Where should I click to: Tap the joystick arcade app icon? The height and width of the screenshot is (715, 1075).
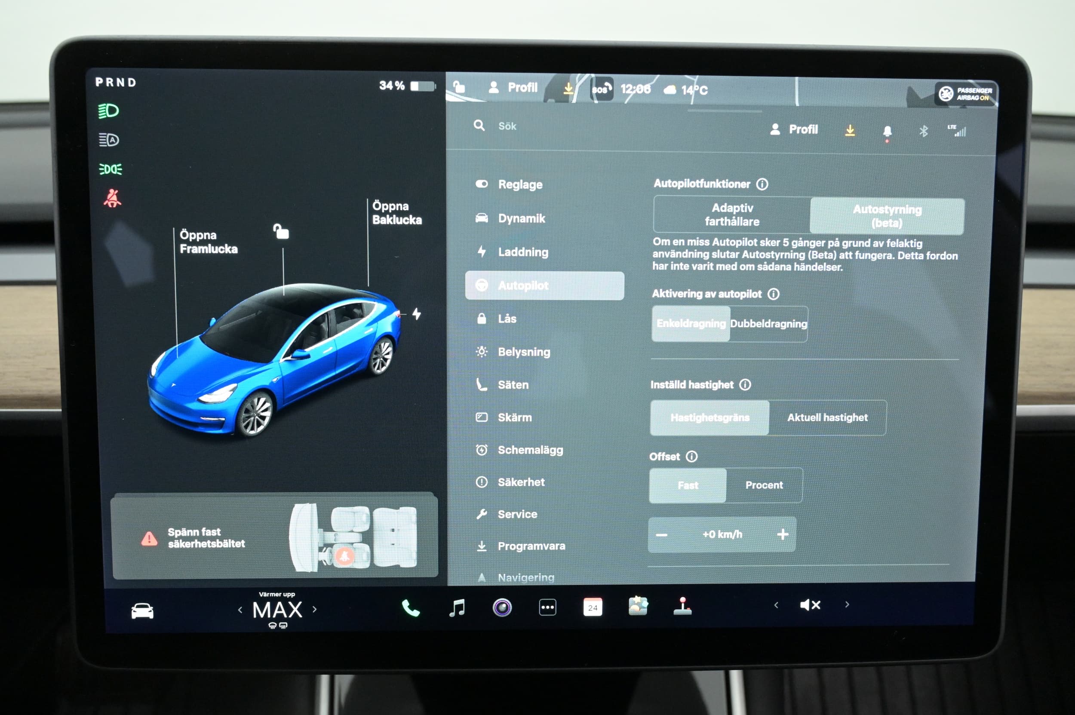682,607
